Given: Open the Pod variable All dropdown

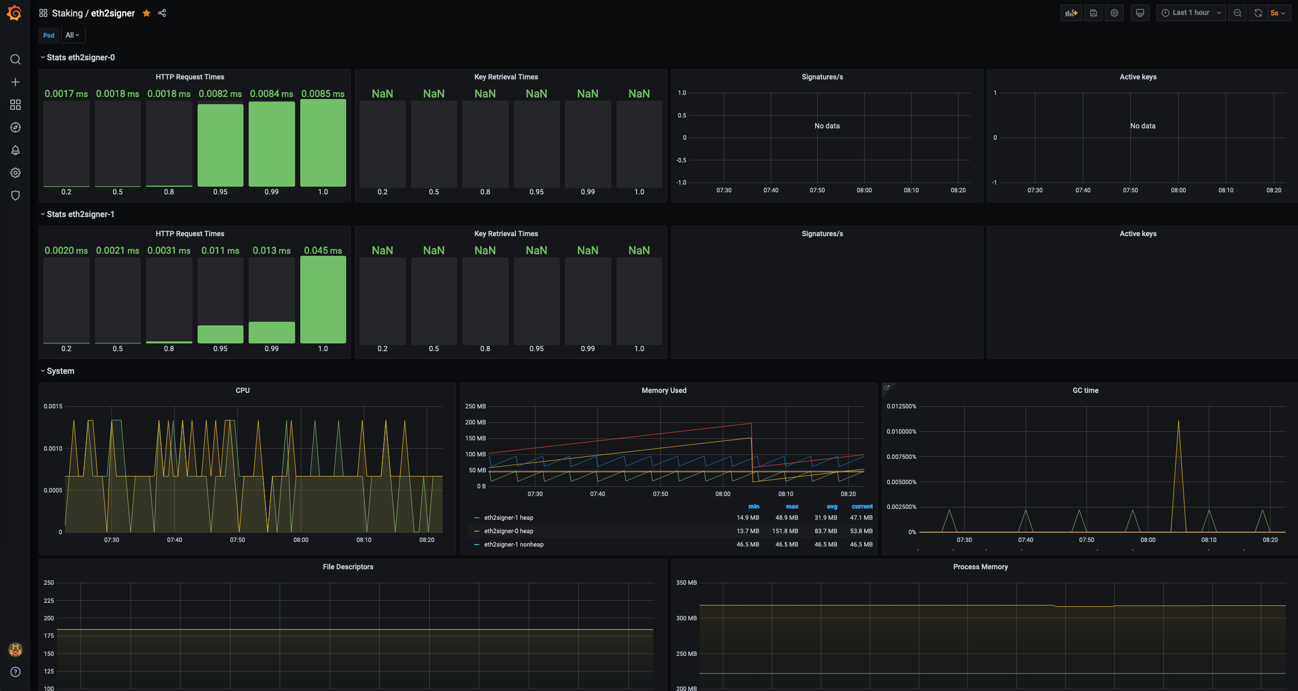Looking at the screenshot, I should [x=72, y=35].
